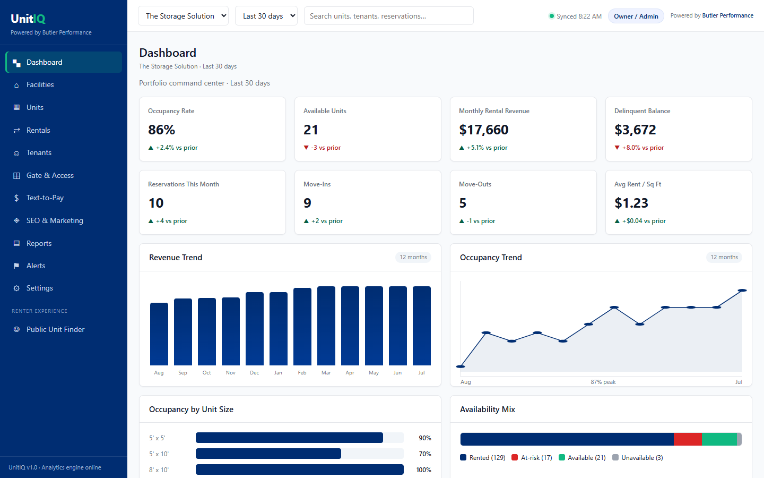
Task: Open Settings from the sidebar
Action: [64, 288]
